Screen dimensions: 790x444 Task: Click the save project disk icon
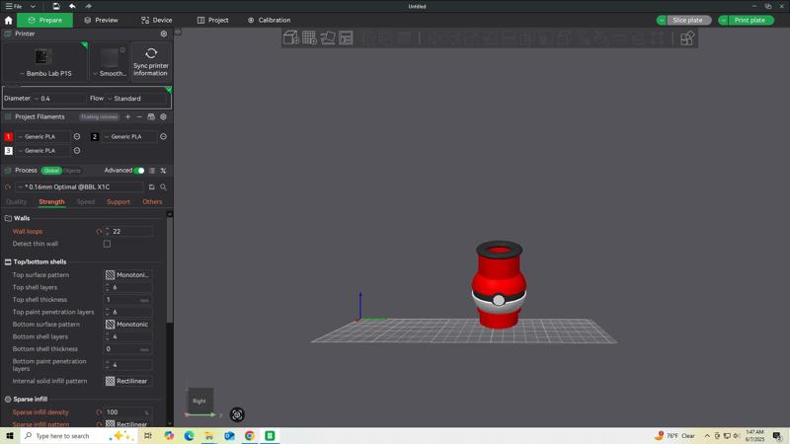click(56, 6)
